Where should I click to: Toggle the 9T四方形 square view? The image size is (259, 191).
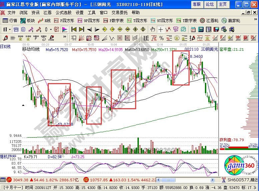coord(162,20)
